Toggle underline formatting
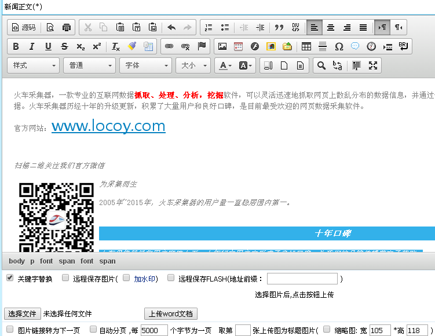 [48, 46]
